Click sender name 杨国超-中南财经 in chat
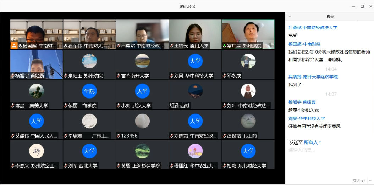 click(304, 44)
